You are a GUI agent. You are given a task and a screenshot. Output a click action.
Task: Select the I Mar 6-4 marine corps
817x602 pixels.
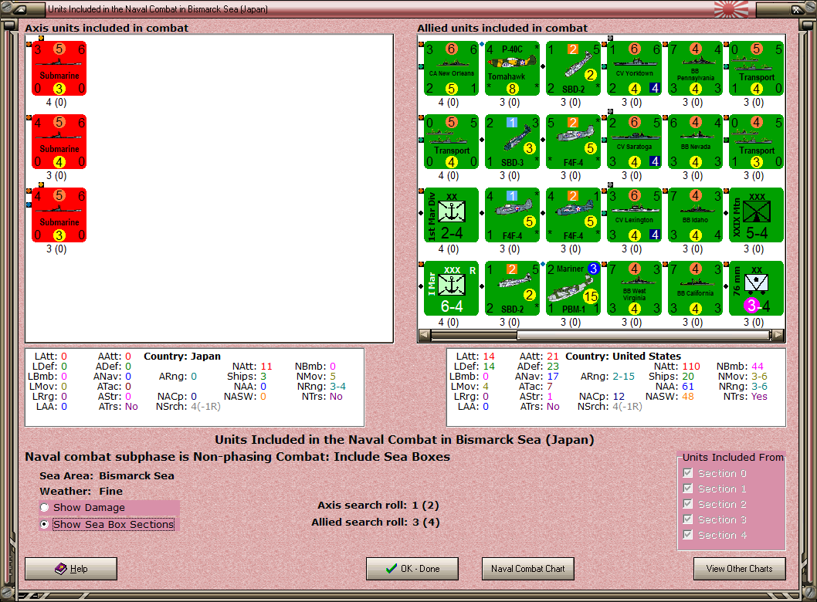pos(451,289)
